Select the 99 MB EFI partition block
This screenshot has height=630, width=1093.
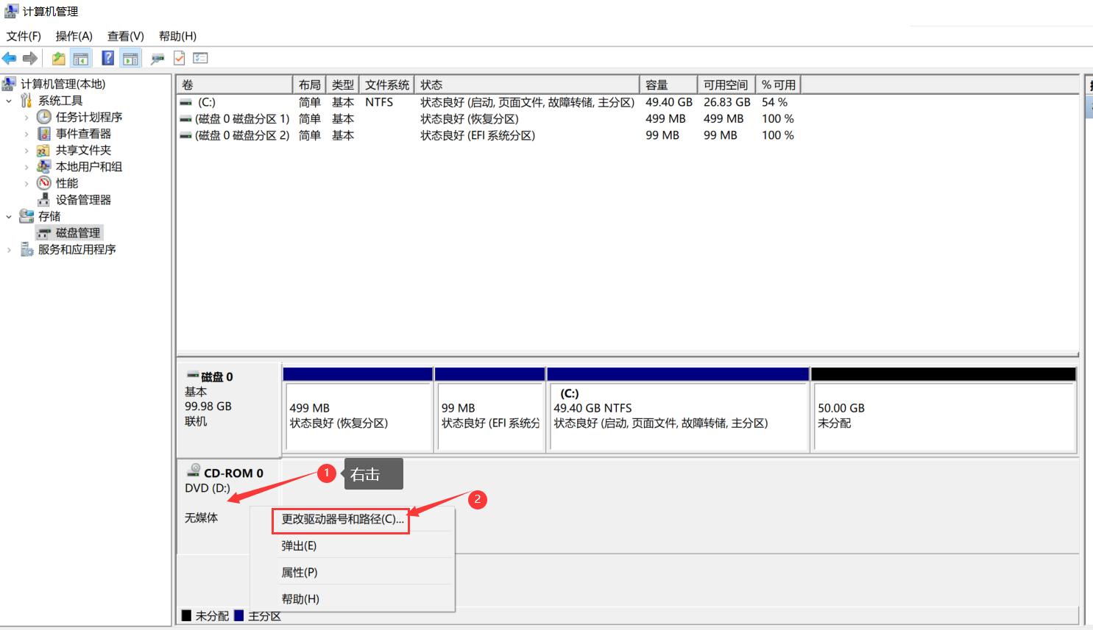489,409
